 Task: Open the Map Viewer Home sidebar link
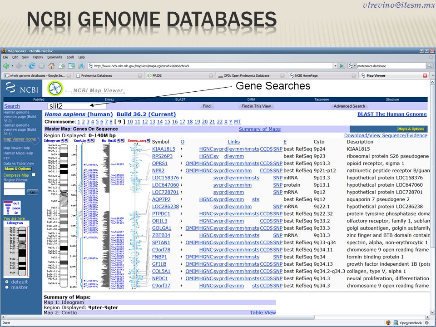pos(20,139)
